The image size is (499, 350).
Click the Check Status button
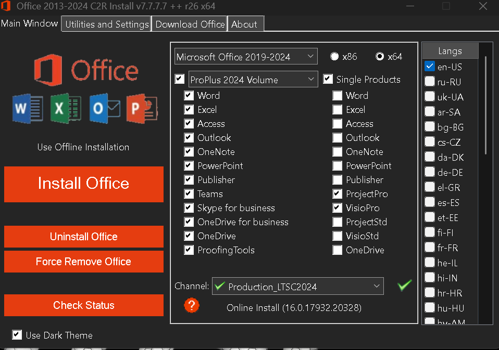pyautogui.click(x=84, y=305)
